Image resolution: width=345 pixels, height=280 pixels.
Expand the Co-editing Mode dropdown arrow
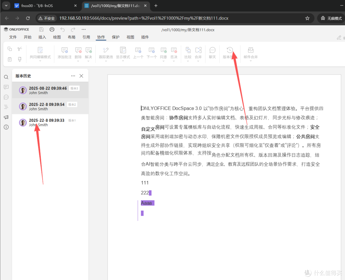(x=40, y=61)
